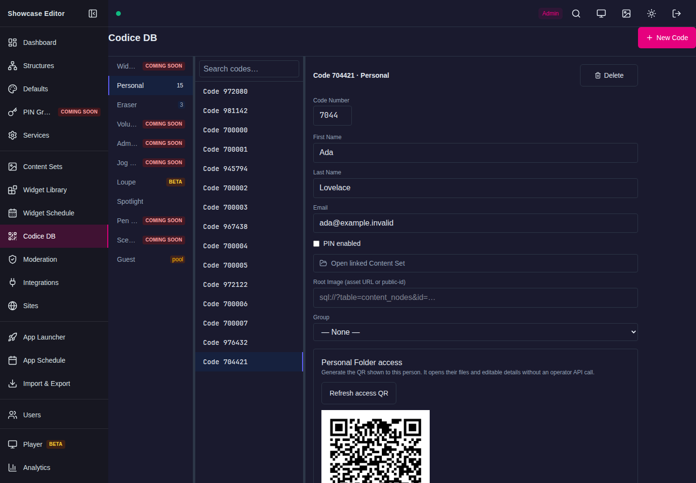Click the Content Sets image icon
The height and width of the screenshot is (483, 696).
[x=13, y=167]
